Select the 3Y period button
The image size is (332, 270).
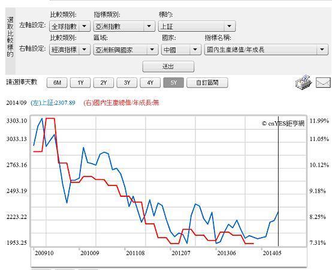(127, 82)
